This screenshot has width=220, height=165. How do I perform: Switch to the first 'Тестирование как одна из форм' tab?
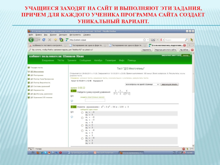tap(87, 45)
